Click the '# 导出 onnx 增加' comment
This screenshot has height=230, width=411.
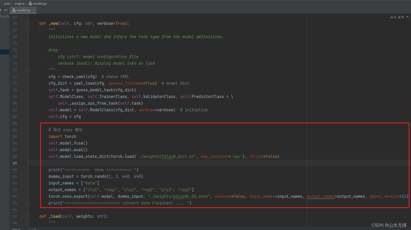[65, 130]
